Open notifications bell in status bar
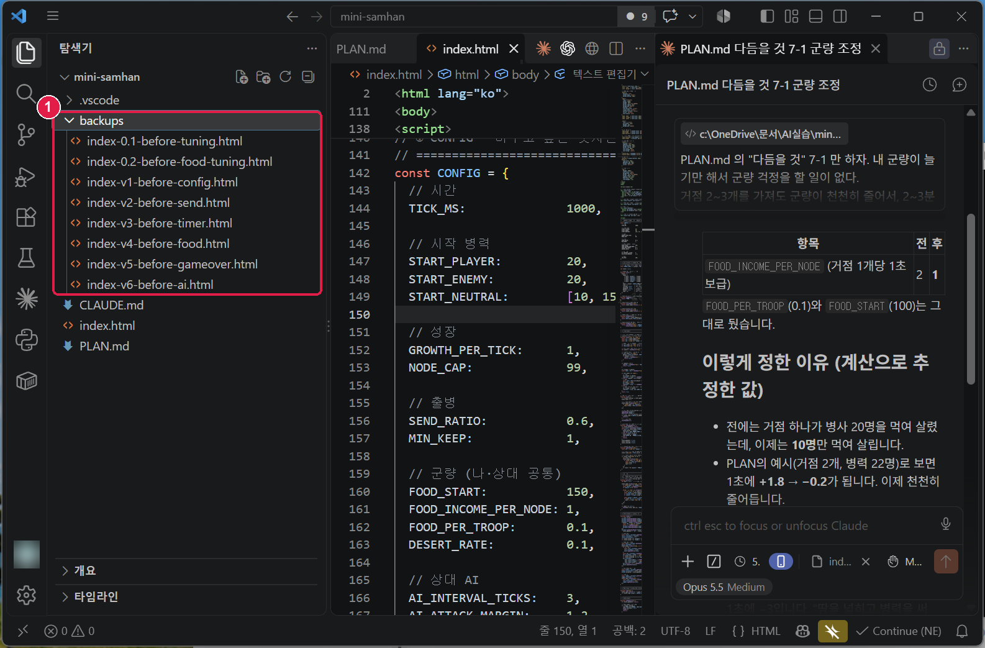The image size is (985, 648). pyautogui.click(x=962, y=631)
